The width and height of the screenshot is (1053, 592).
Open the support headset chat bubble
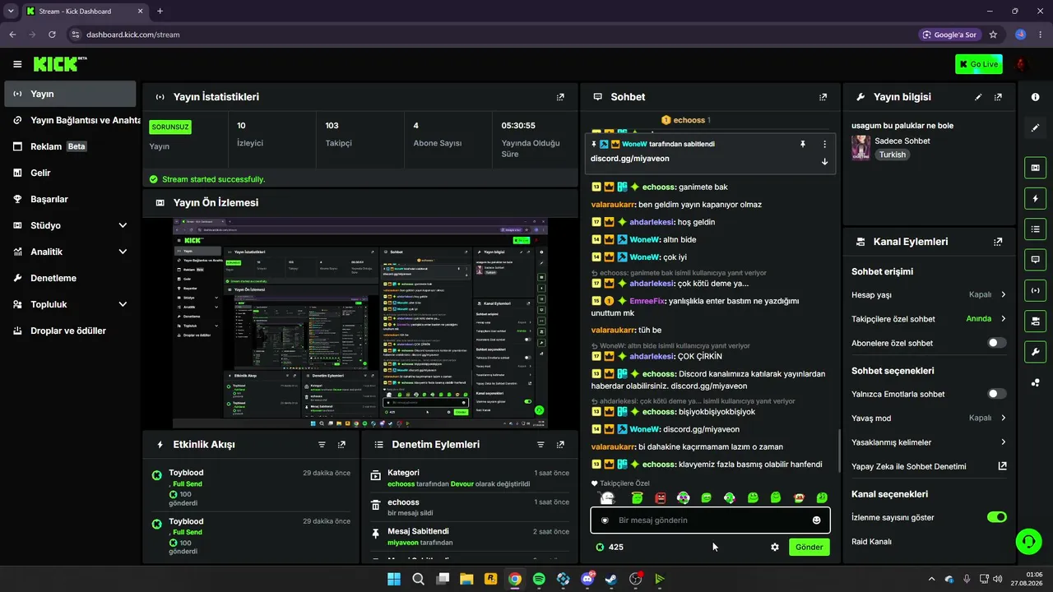pyautogui.click(x=1028, y=541)
